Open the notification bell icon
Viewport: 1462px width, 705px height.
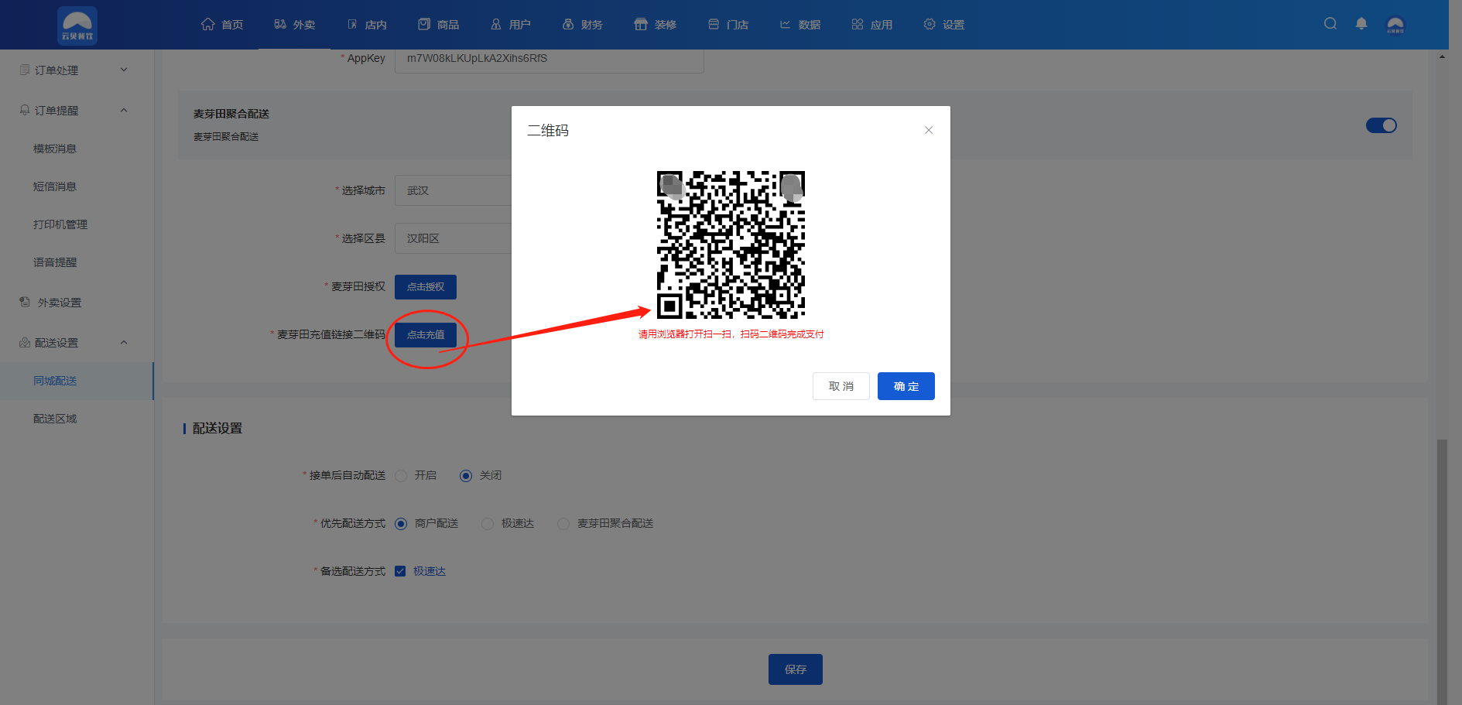click(x=1361, y=24)
